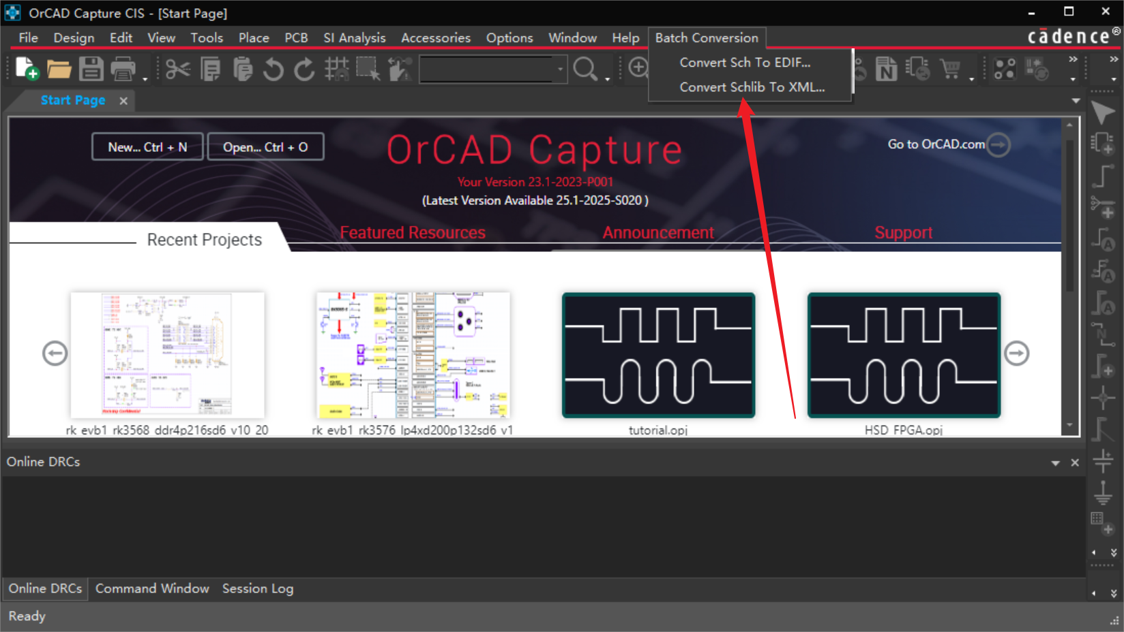Select the Place Part tool

click(1103, 144)
